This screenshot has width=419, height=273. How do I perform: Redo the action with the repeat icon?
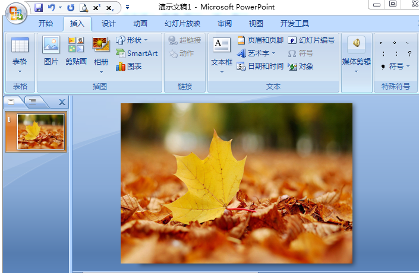[71, 8]
